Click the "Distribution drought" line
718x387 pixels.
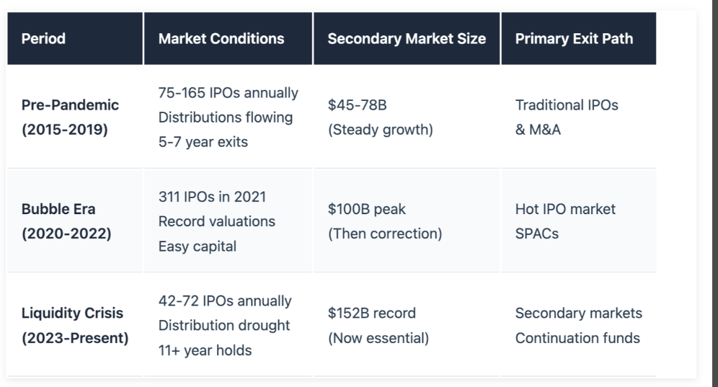pyautogui.click(x=224, y=325)
